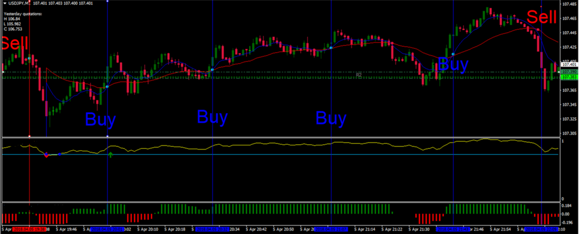Click the 107.365 price axis label

[569, 90]
